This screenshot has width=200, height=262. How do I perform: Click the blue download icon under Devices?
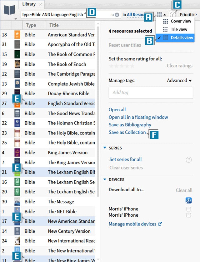[188, 201]
